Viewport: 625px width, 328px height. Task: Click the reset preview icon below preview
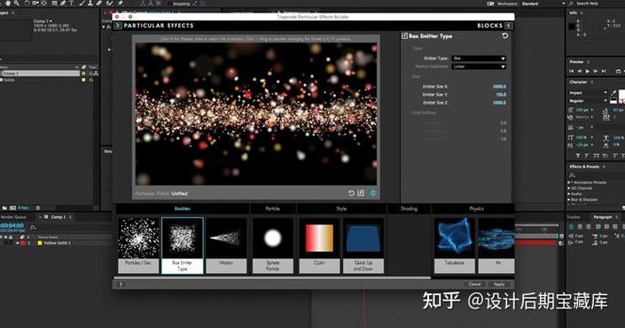click(x=351, y=193)
